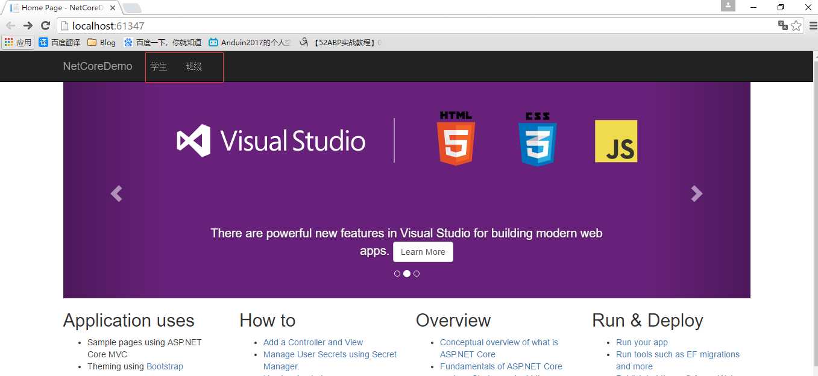This screenshot has width=818, height=376.
Task: Open the Anduin2017 bookmark
Action: point(250,42)
